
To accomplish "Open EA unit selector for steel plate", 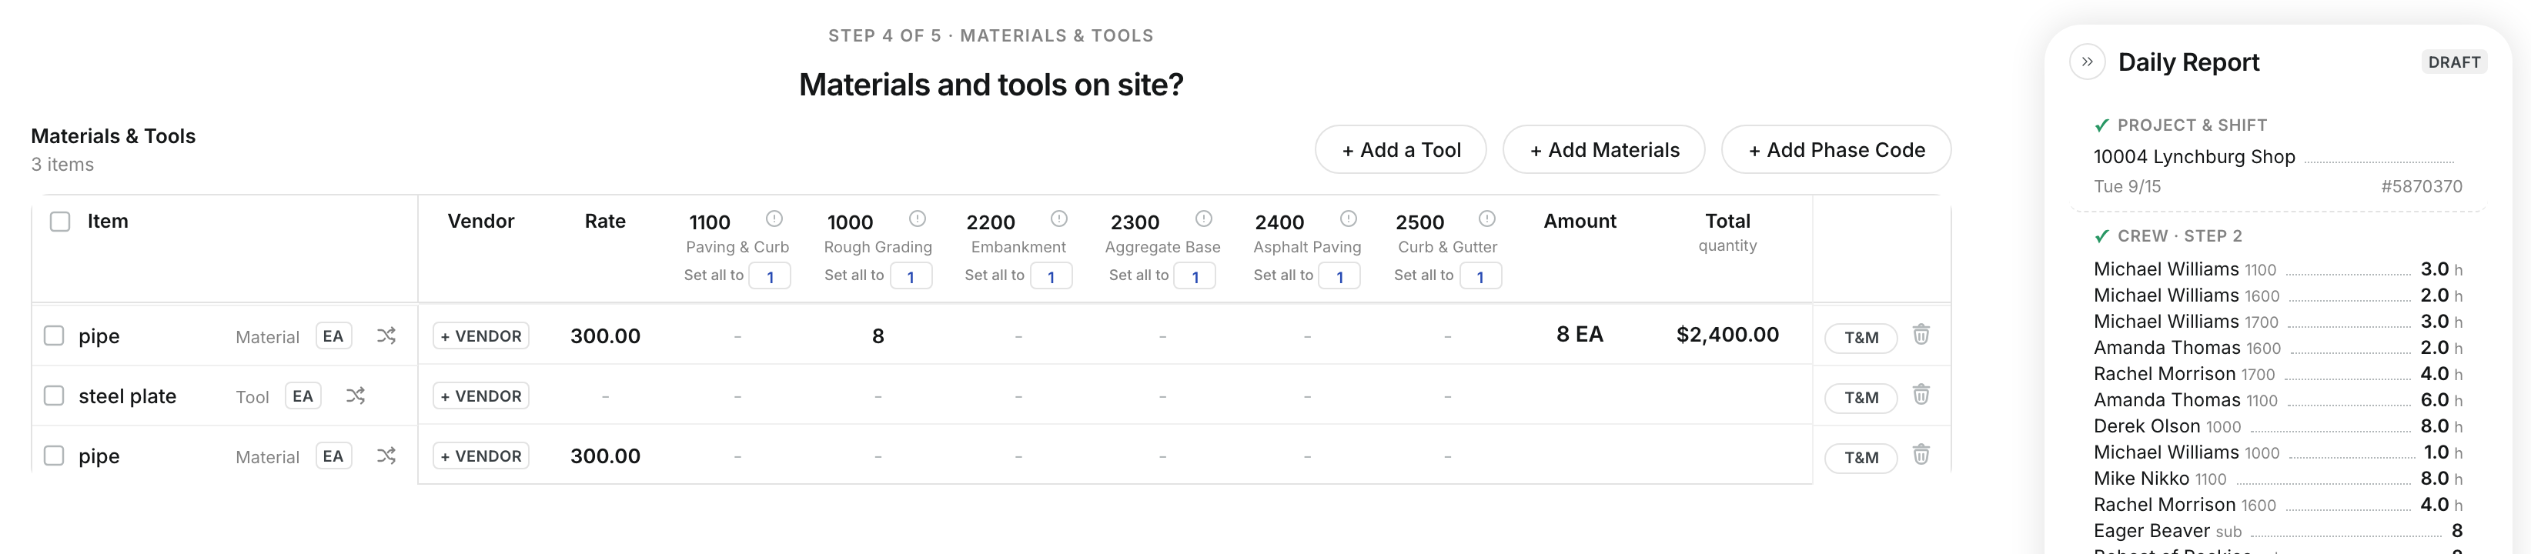I will click(303, 395).
